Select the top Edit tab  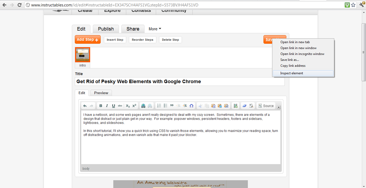81,29
